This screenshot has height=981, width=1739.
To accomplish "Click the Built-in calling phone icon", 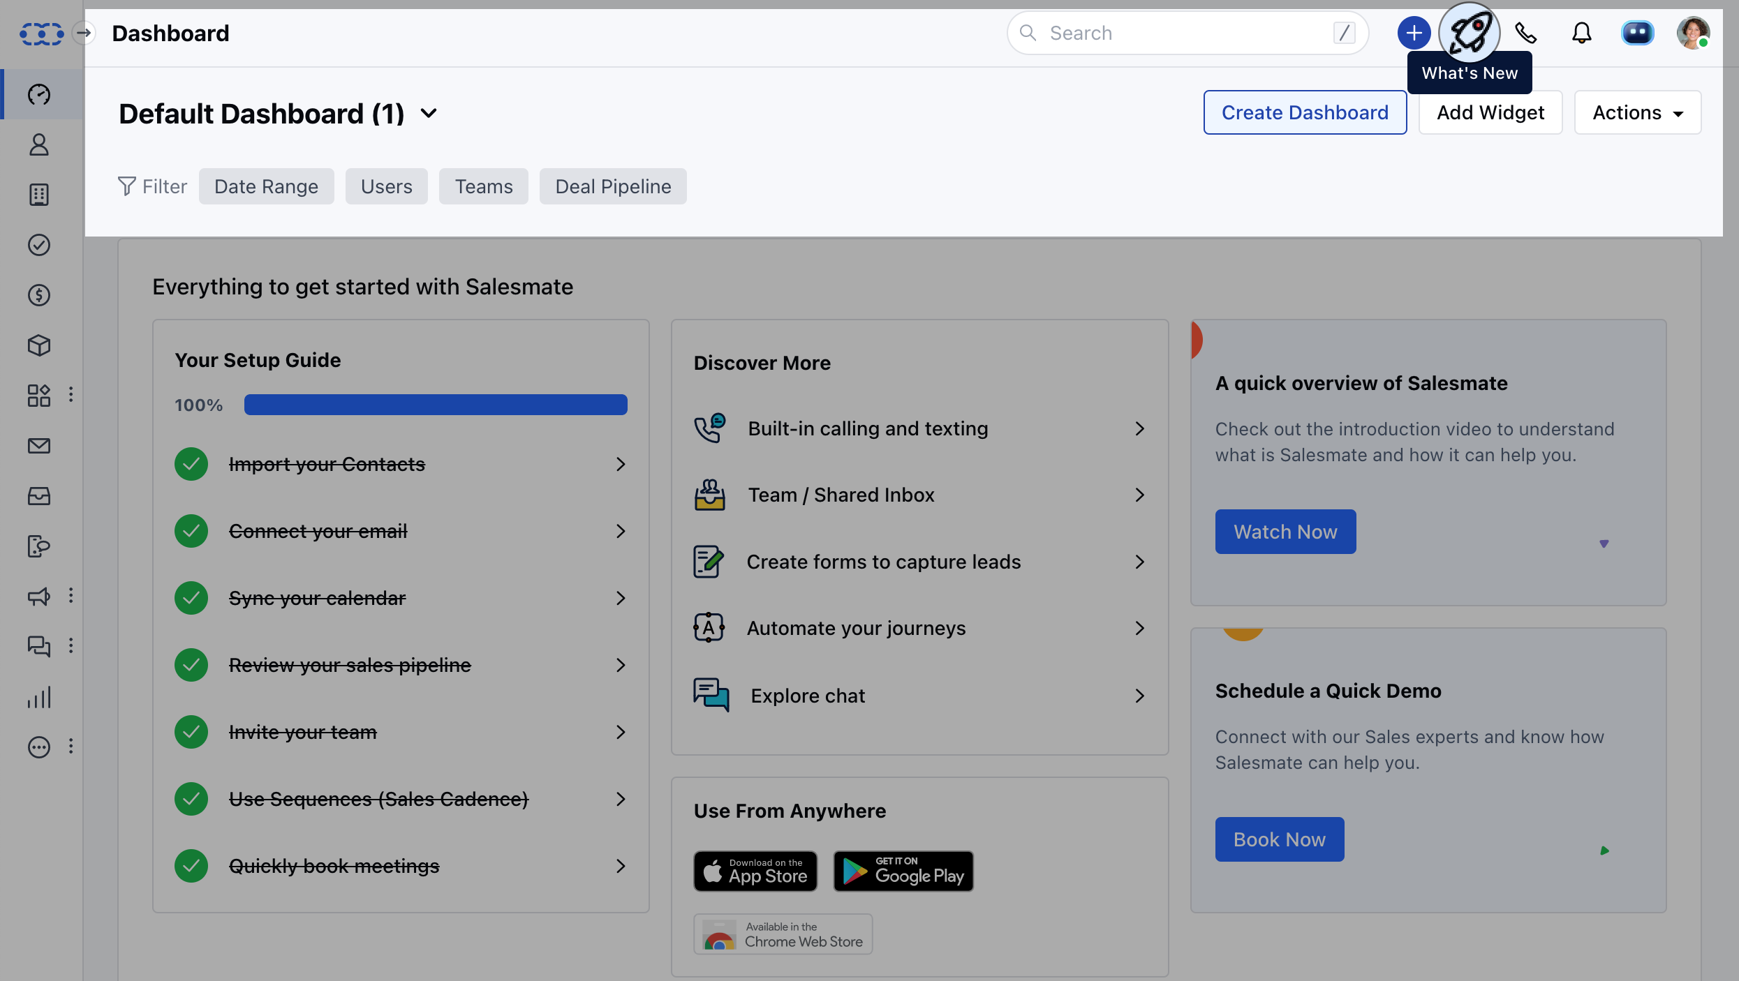I will click(x=710, y=428).
